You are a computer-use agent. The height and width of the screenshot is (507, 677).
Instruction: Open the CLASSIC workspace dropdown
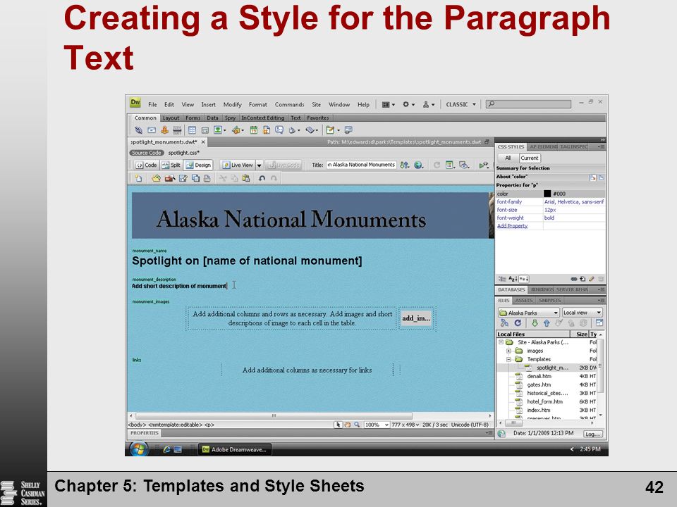click(x=461, y=104)
